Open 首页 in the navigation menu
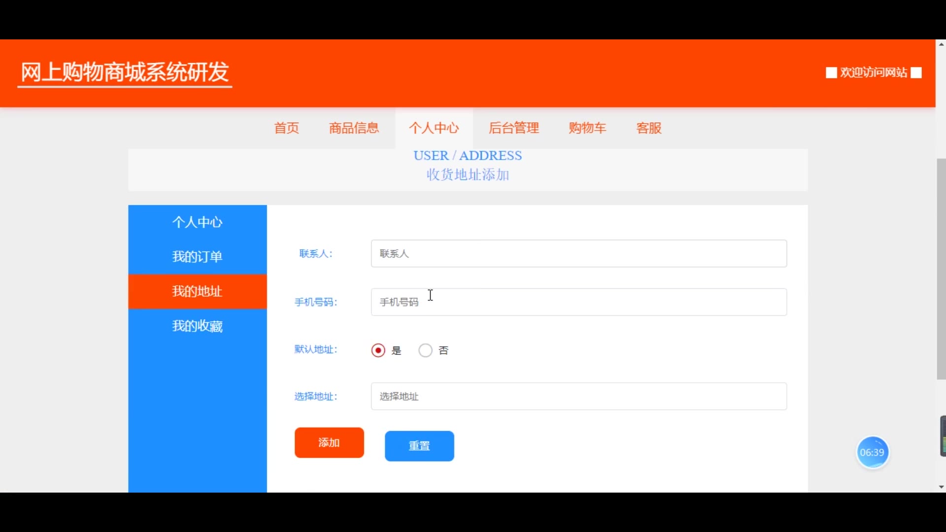946x532 pixels. click(287, 128)
